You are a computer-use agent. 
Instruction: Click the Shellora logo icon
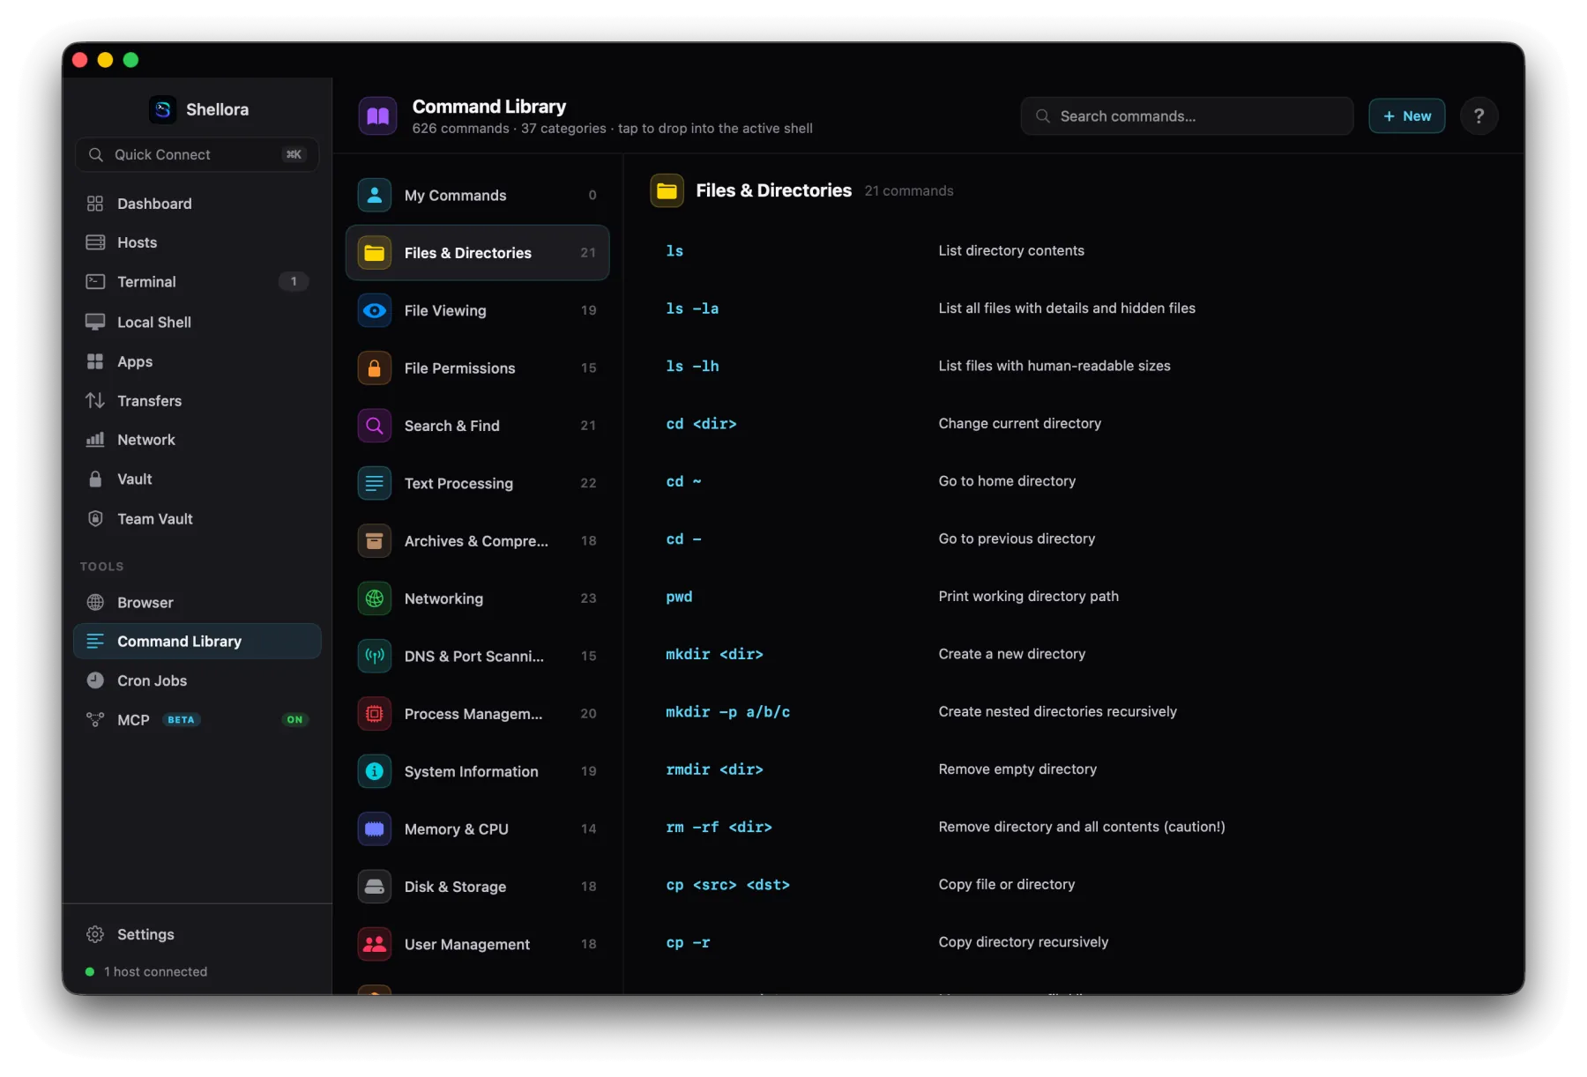pos(163,109)
